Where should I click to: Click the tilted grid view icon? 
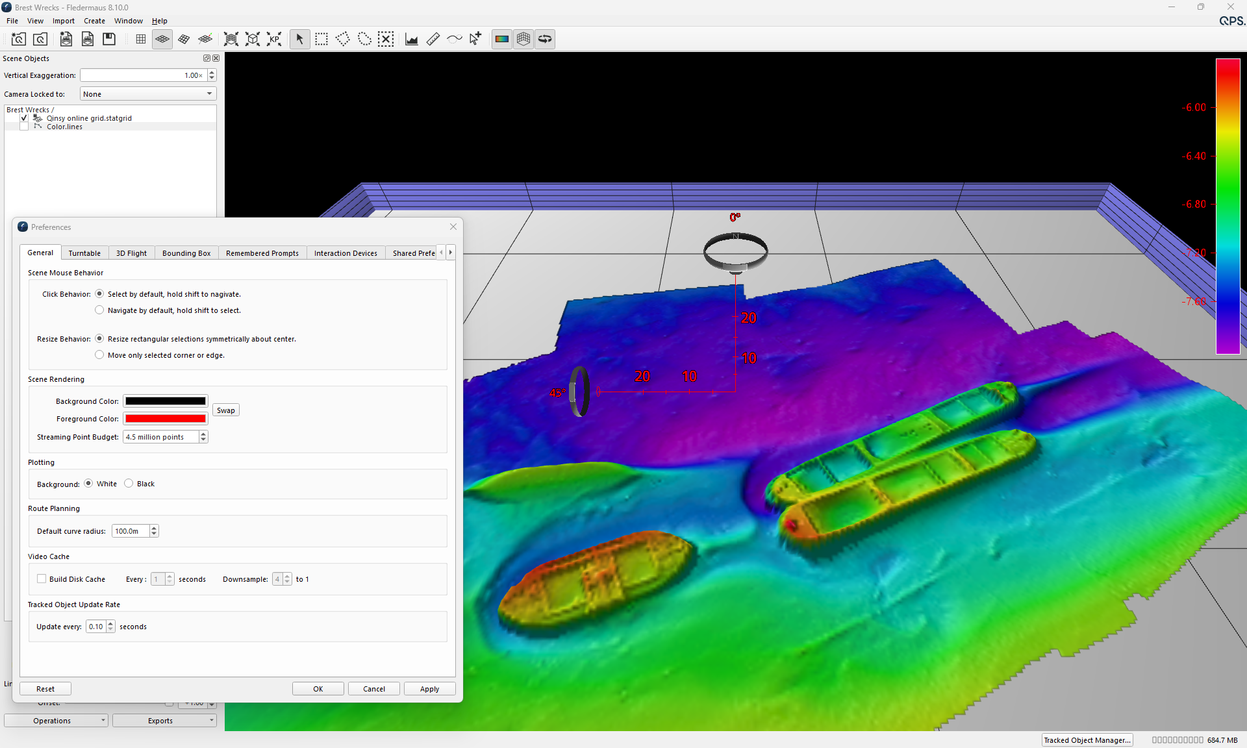point(184,39)
